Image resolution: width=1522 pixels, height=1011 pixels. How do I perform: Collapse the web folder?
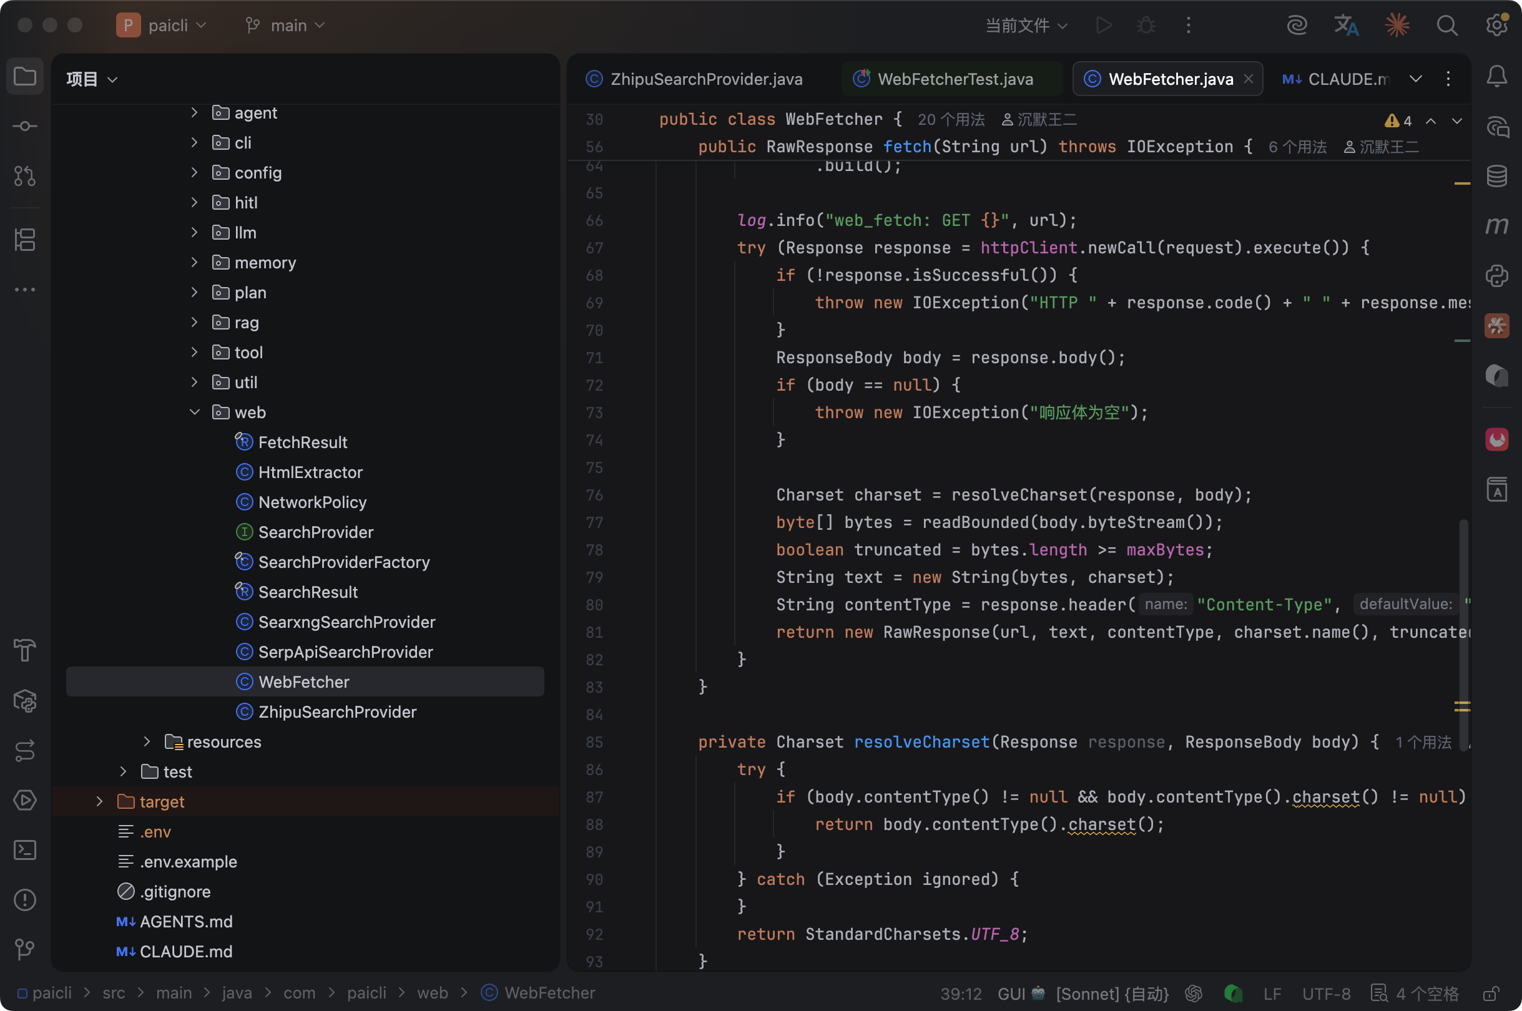(x=194, y=412)
